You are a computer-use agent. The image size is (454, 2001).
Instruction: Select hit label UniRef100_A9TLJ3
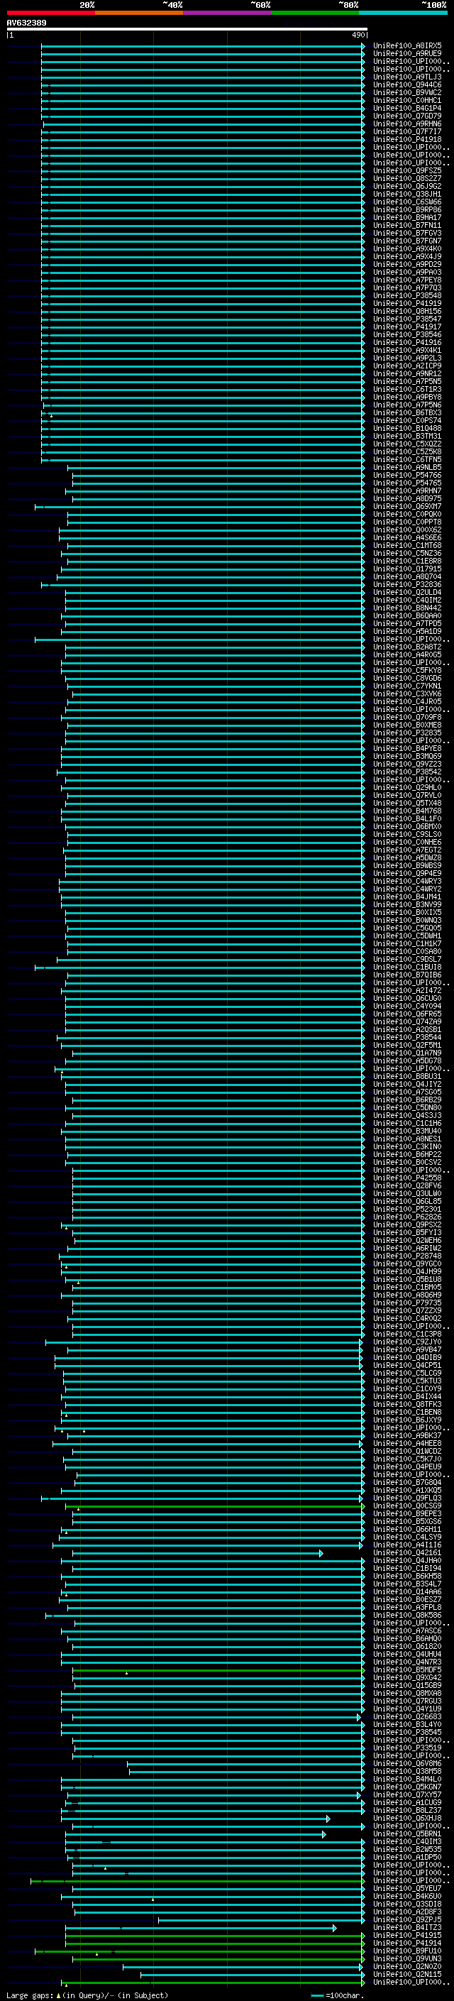407,77
